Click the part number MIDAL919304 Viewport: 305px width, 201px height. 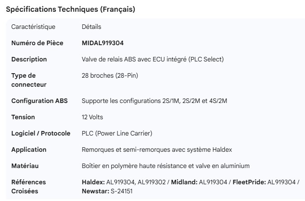103,43
